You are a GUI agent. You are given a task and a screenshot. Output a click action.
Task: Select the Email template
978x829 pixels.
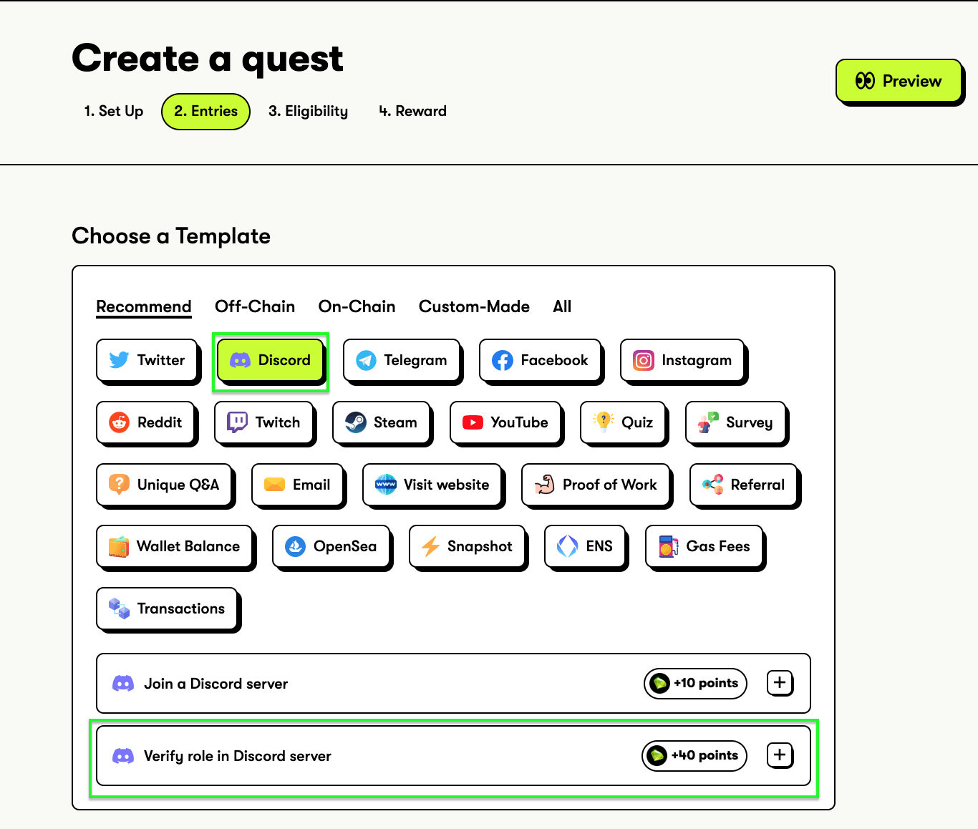[x=298, y=485]
